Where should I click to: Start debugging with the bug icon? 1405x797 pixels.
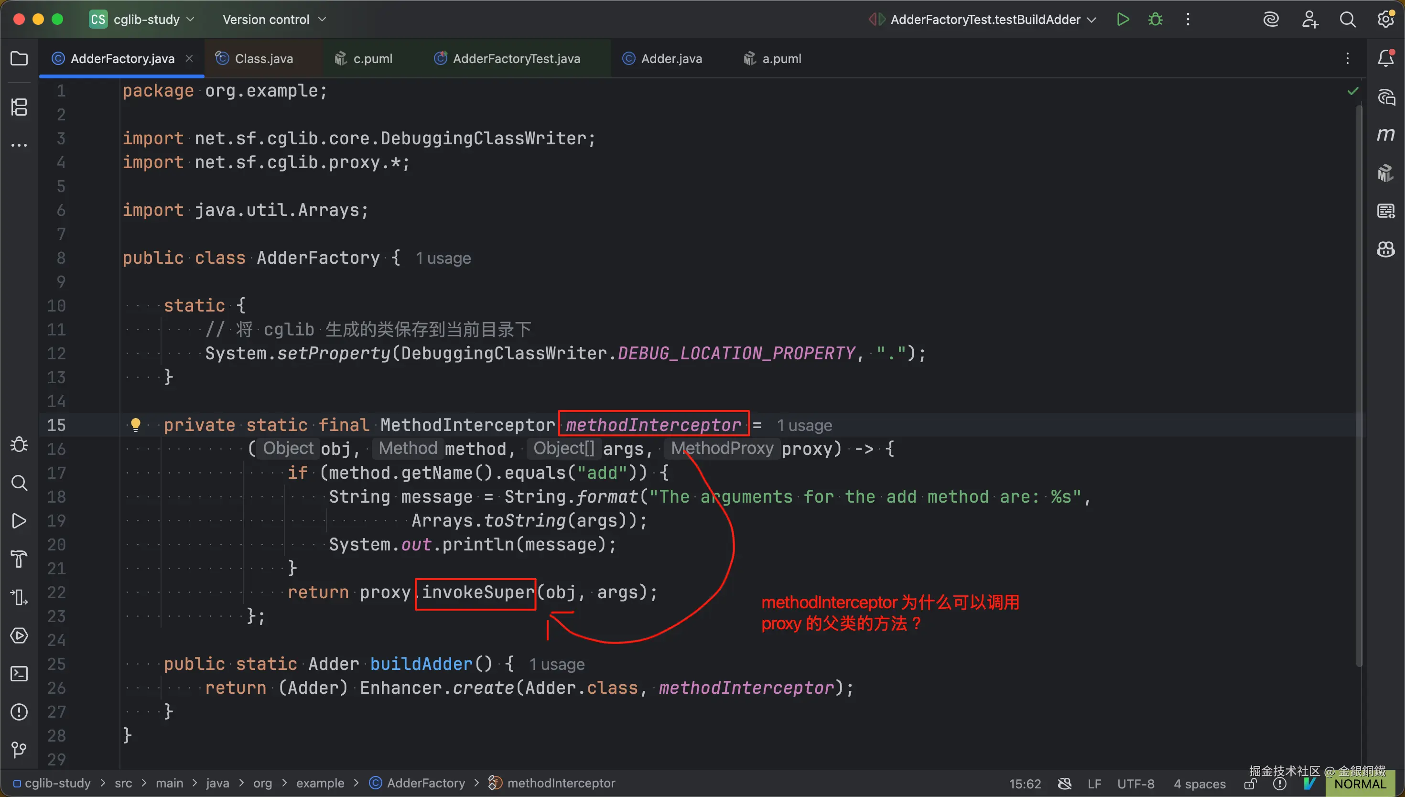pos(1155,20)
